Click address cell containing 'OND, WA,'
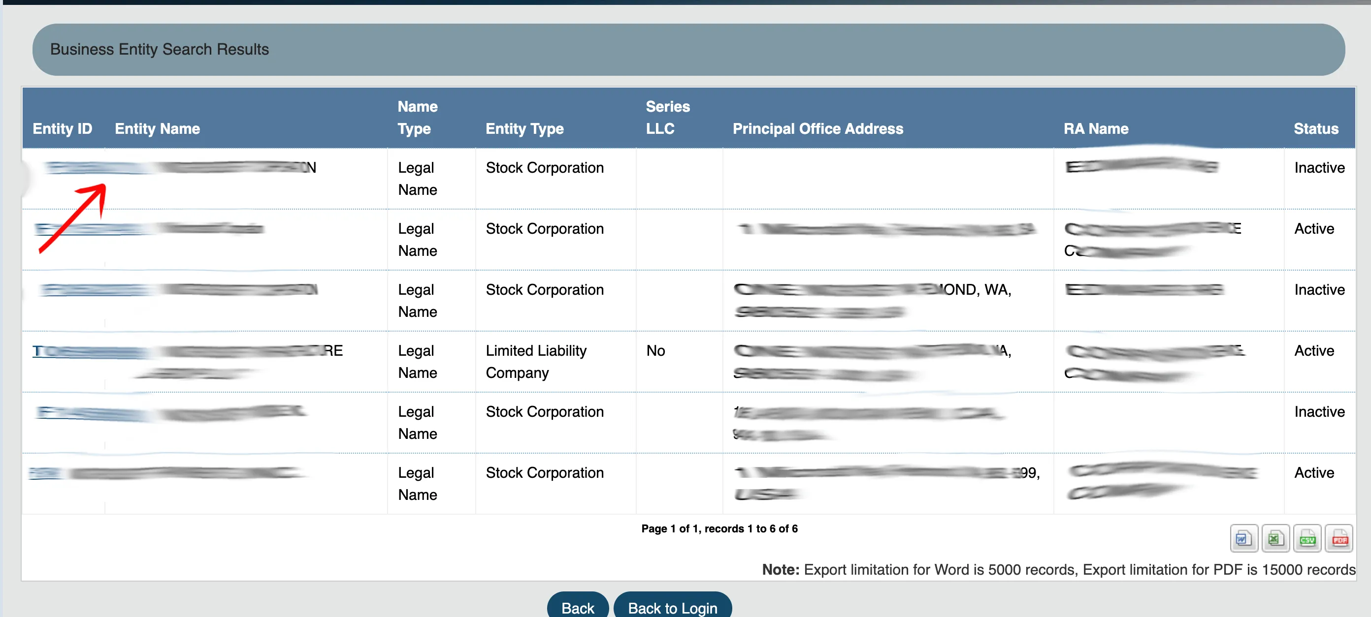 tap(887, 301)
